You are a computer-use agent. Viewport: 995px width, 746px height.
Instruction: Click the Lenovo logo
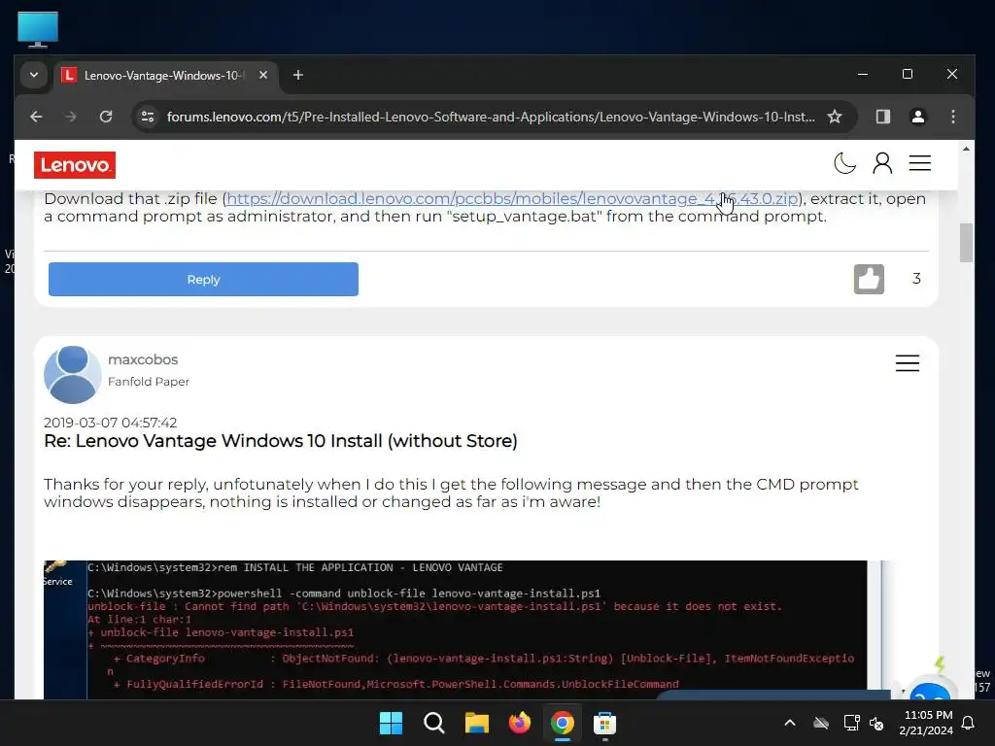75,165
